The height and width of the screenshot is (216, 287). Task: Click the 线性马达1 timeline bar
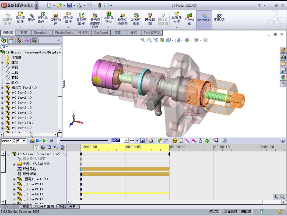[125, 169]
